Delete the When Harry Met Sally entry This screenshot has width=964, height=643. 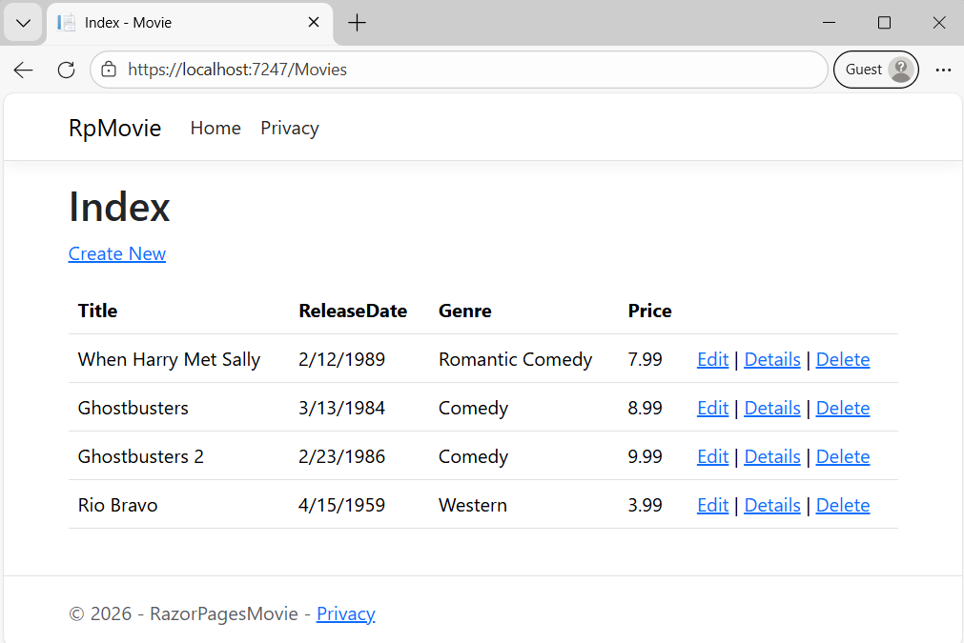click(x=842, y=359)
